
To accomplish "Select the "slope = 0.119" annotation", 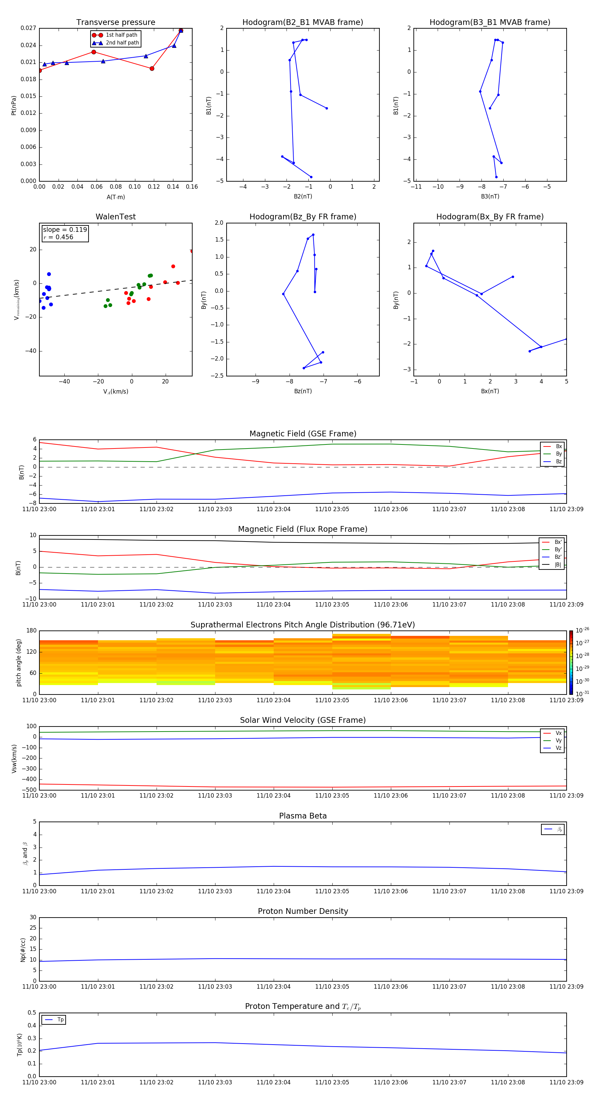I will (65, 230).
